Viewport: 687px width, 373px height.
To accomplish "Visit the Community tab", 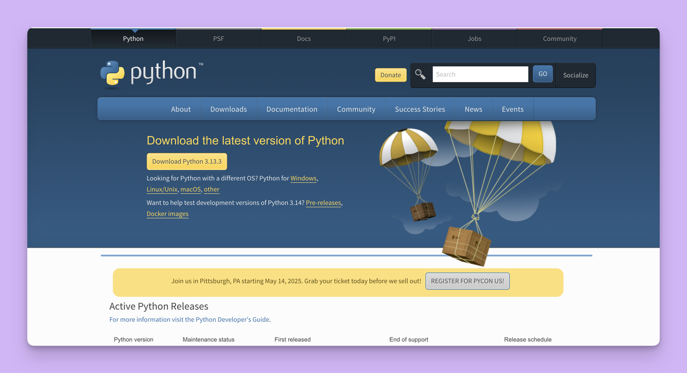I will click(560, 38).
